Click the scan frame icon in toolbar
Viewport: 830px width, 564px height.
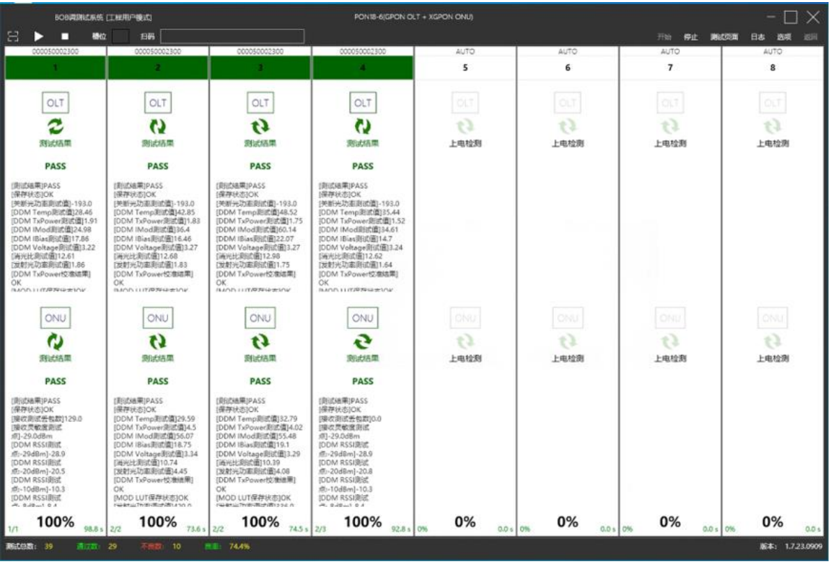13,36
